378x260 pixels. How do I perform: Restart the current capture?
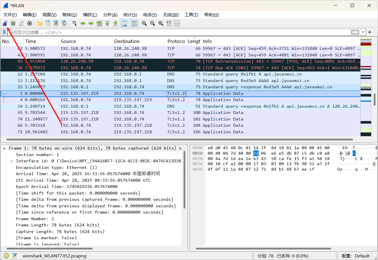(21, 23)
